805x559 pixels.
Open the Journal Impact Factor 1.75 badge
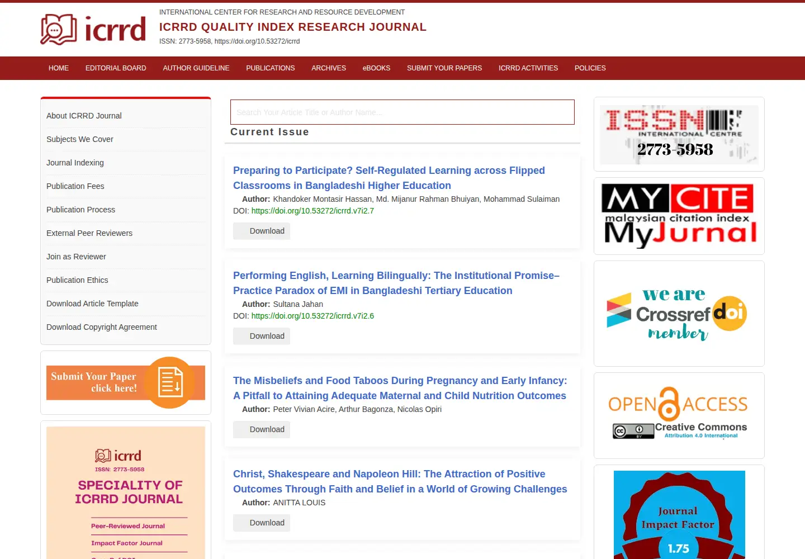679,515
